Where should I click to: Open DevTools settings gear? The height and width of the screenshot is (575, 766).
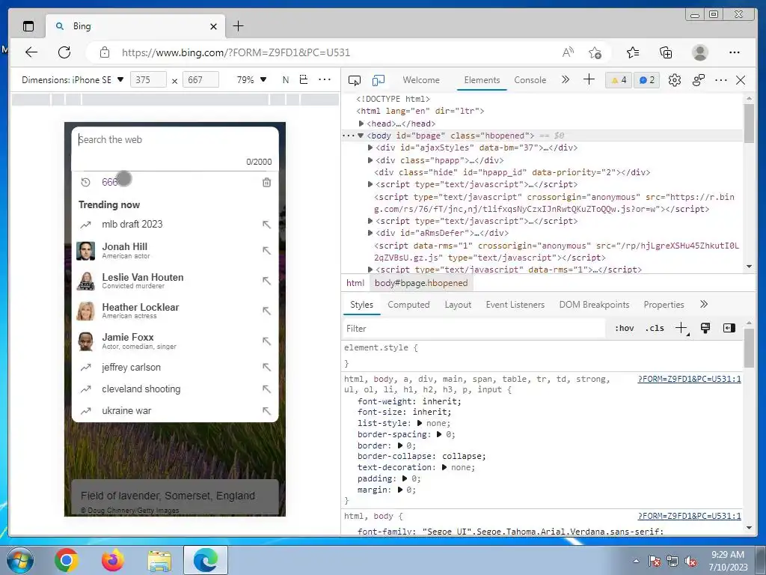pos(675,80)
